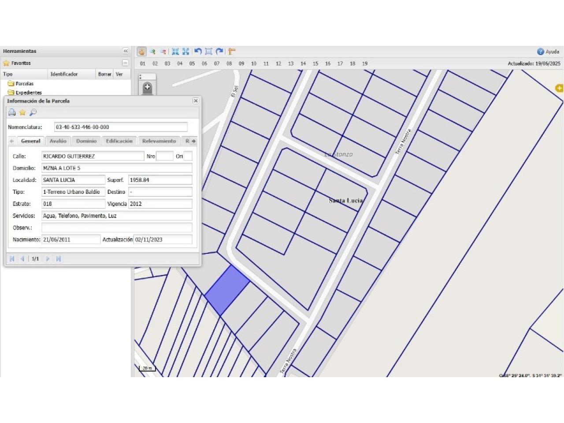The height and width of the screenshot is (423, 564).
Task: Click the Nomenclatura input field
Action: point(121,127)
